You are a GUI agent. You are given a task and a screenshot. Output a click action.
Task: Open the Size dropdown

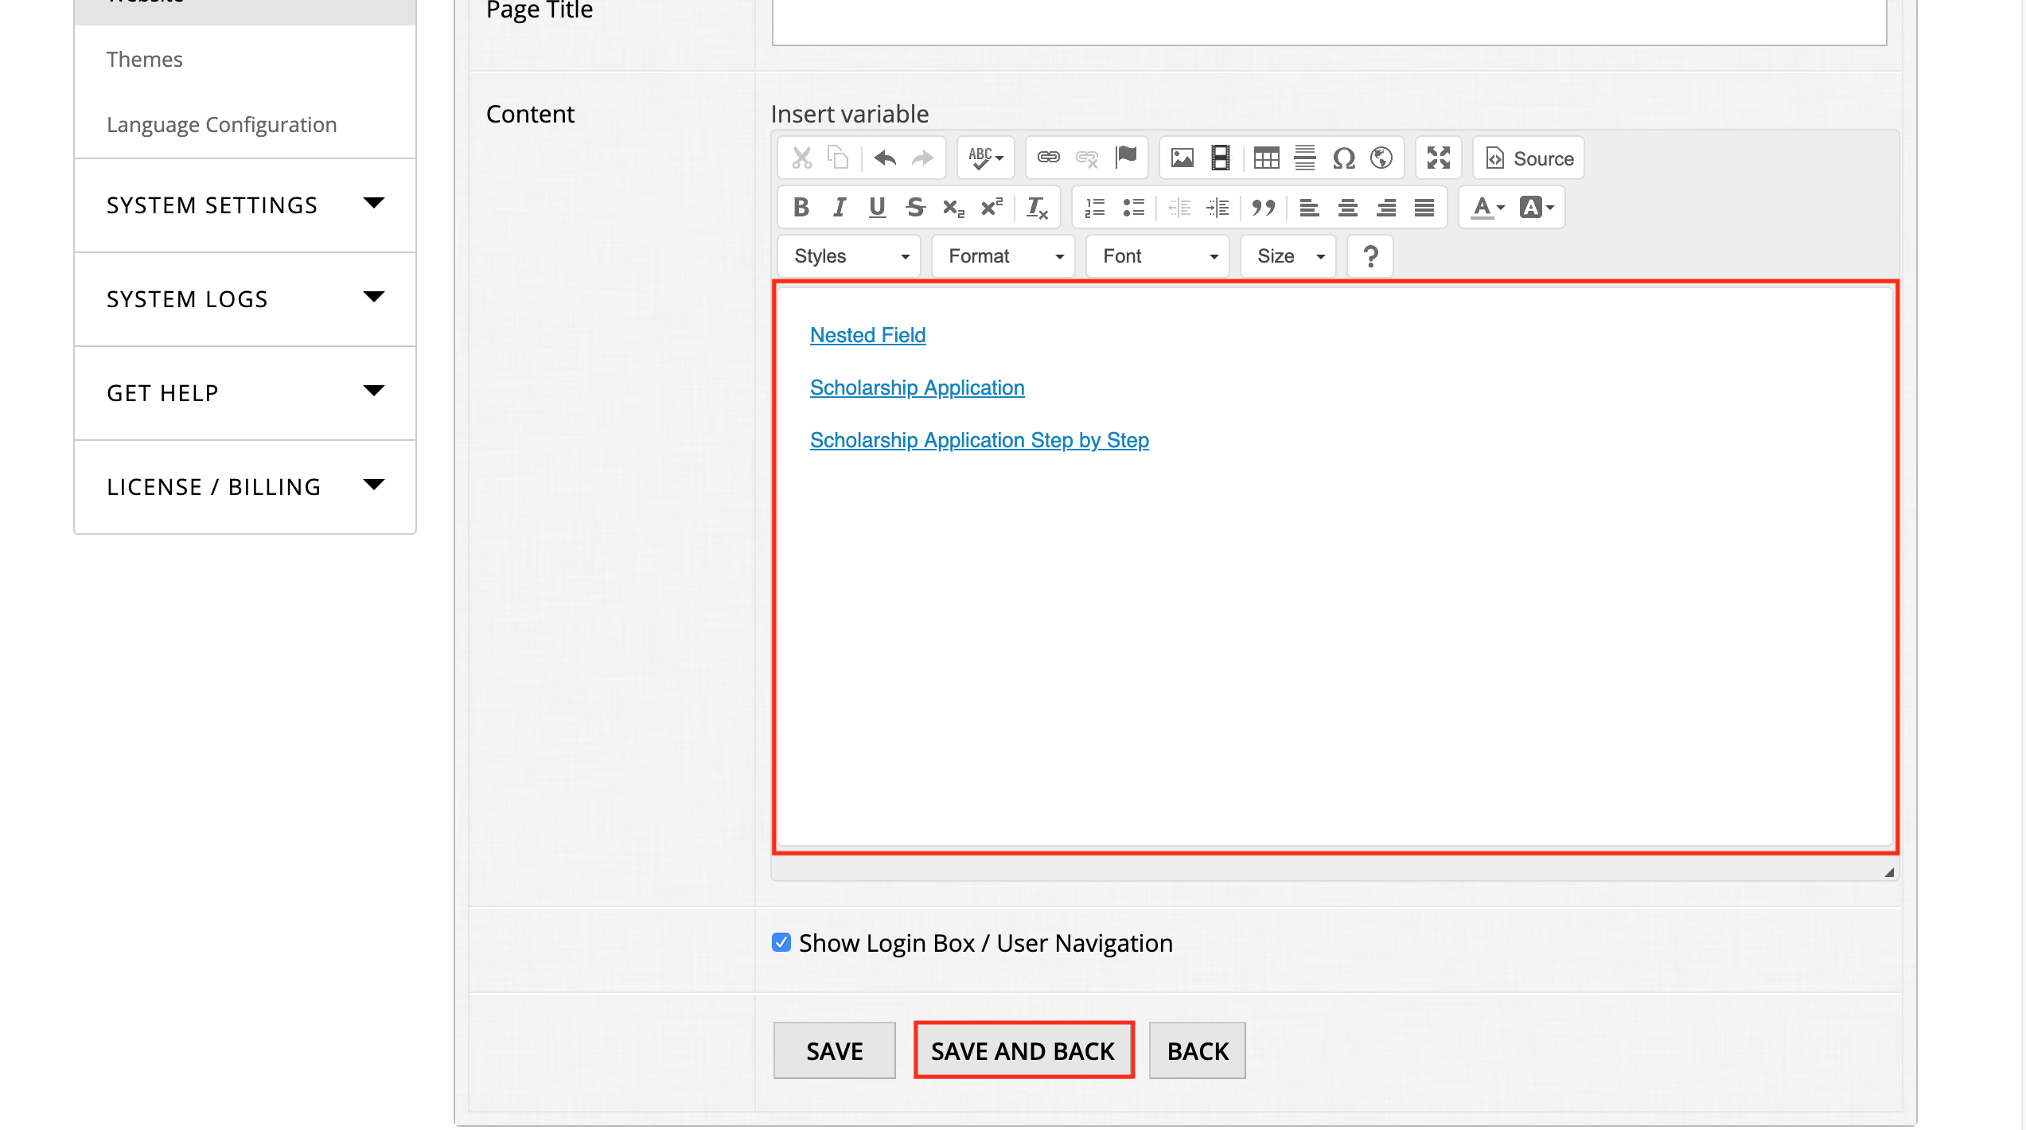click(x=1288, y=256)
